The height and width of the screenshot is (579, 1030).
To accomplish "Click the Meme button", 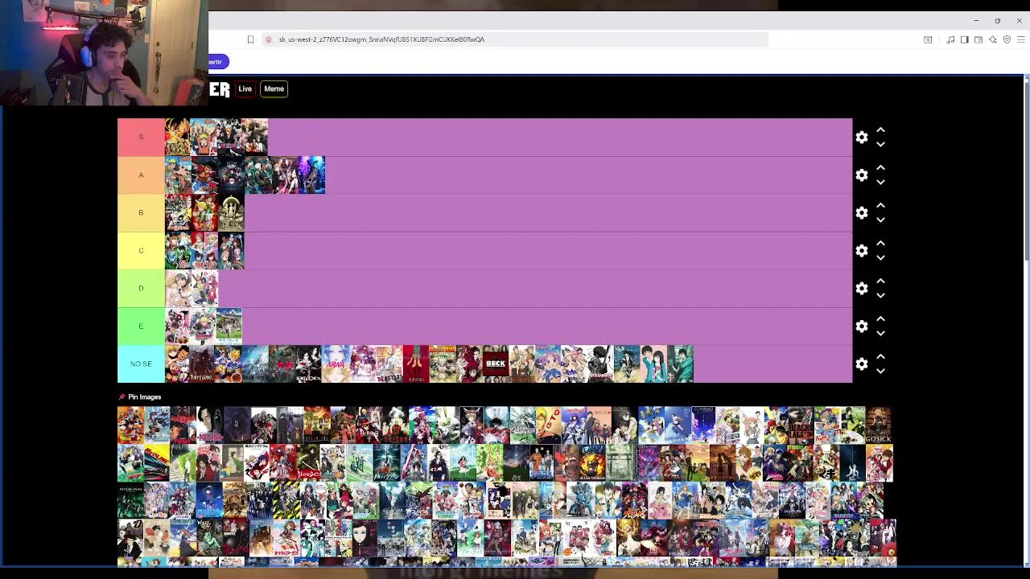I will coord(274,88).
